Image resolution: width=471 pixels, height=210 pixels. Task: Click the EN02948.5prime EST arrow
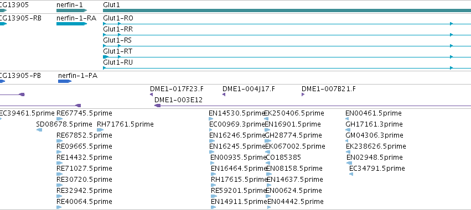[x=349, y=163]
